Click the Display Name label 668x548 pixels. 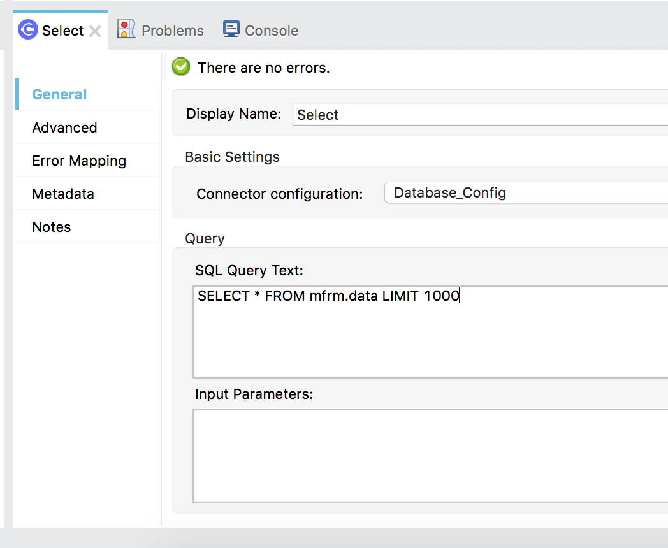pos(233,114)
